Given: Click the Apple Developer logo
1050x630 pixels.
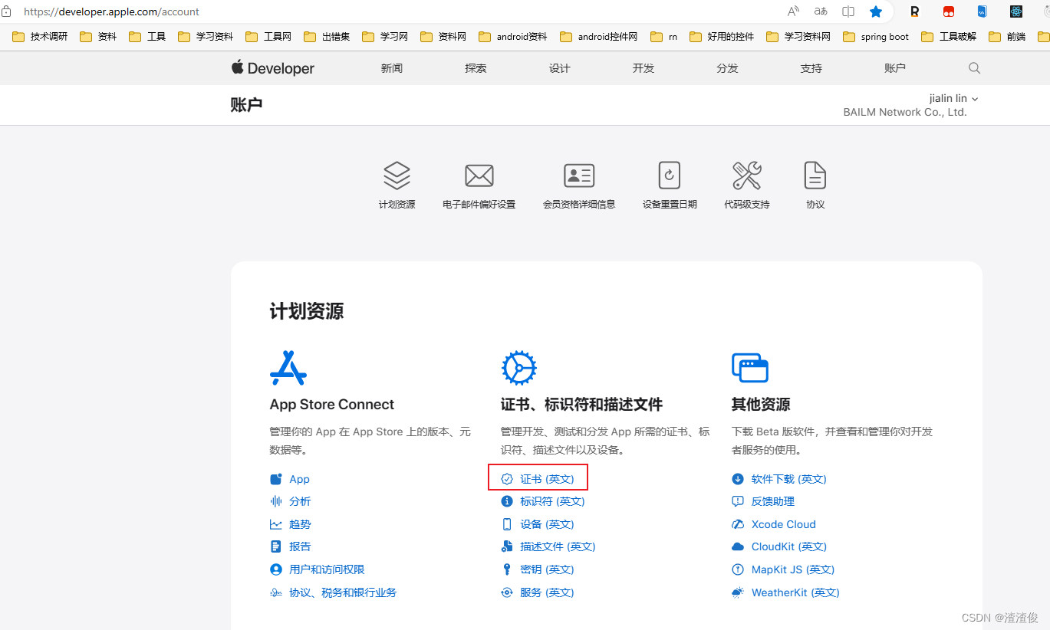Looking at the screenshot, I should pyautogui.click(x=273, y=68).
